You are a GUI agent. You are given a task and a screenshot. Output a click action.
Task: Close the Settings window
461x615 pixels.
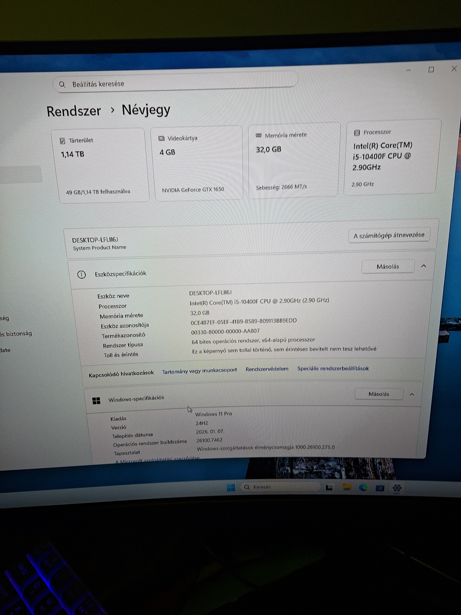[x=454, y=68]
